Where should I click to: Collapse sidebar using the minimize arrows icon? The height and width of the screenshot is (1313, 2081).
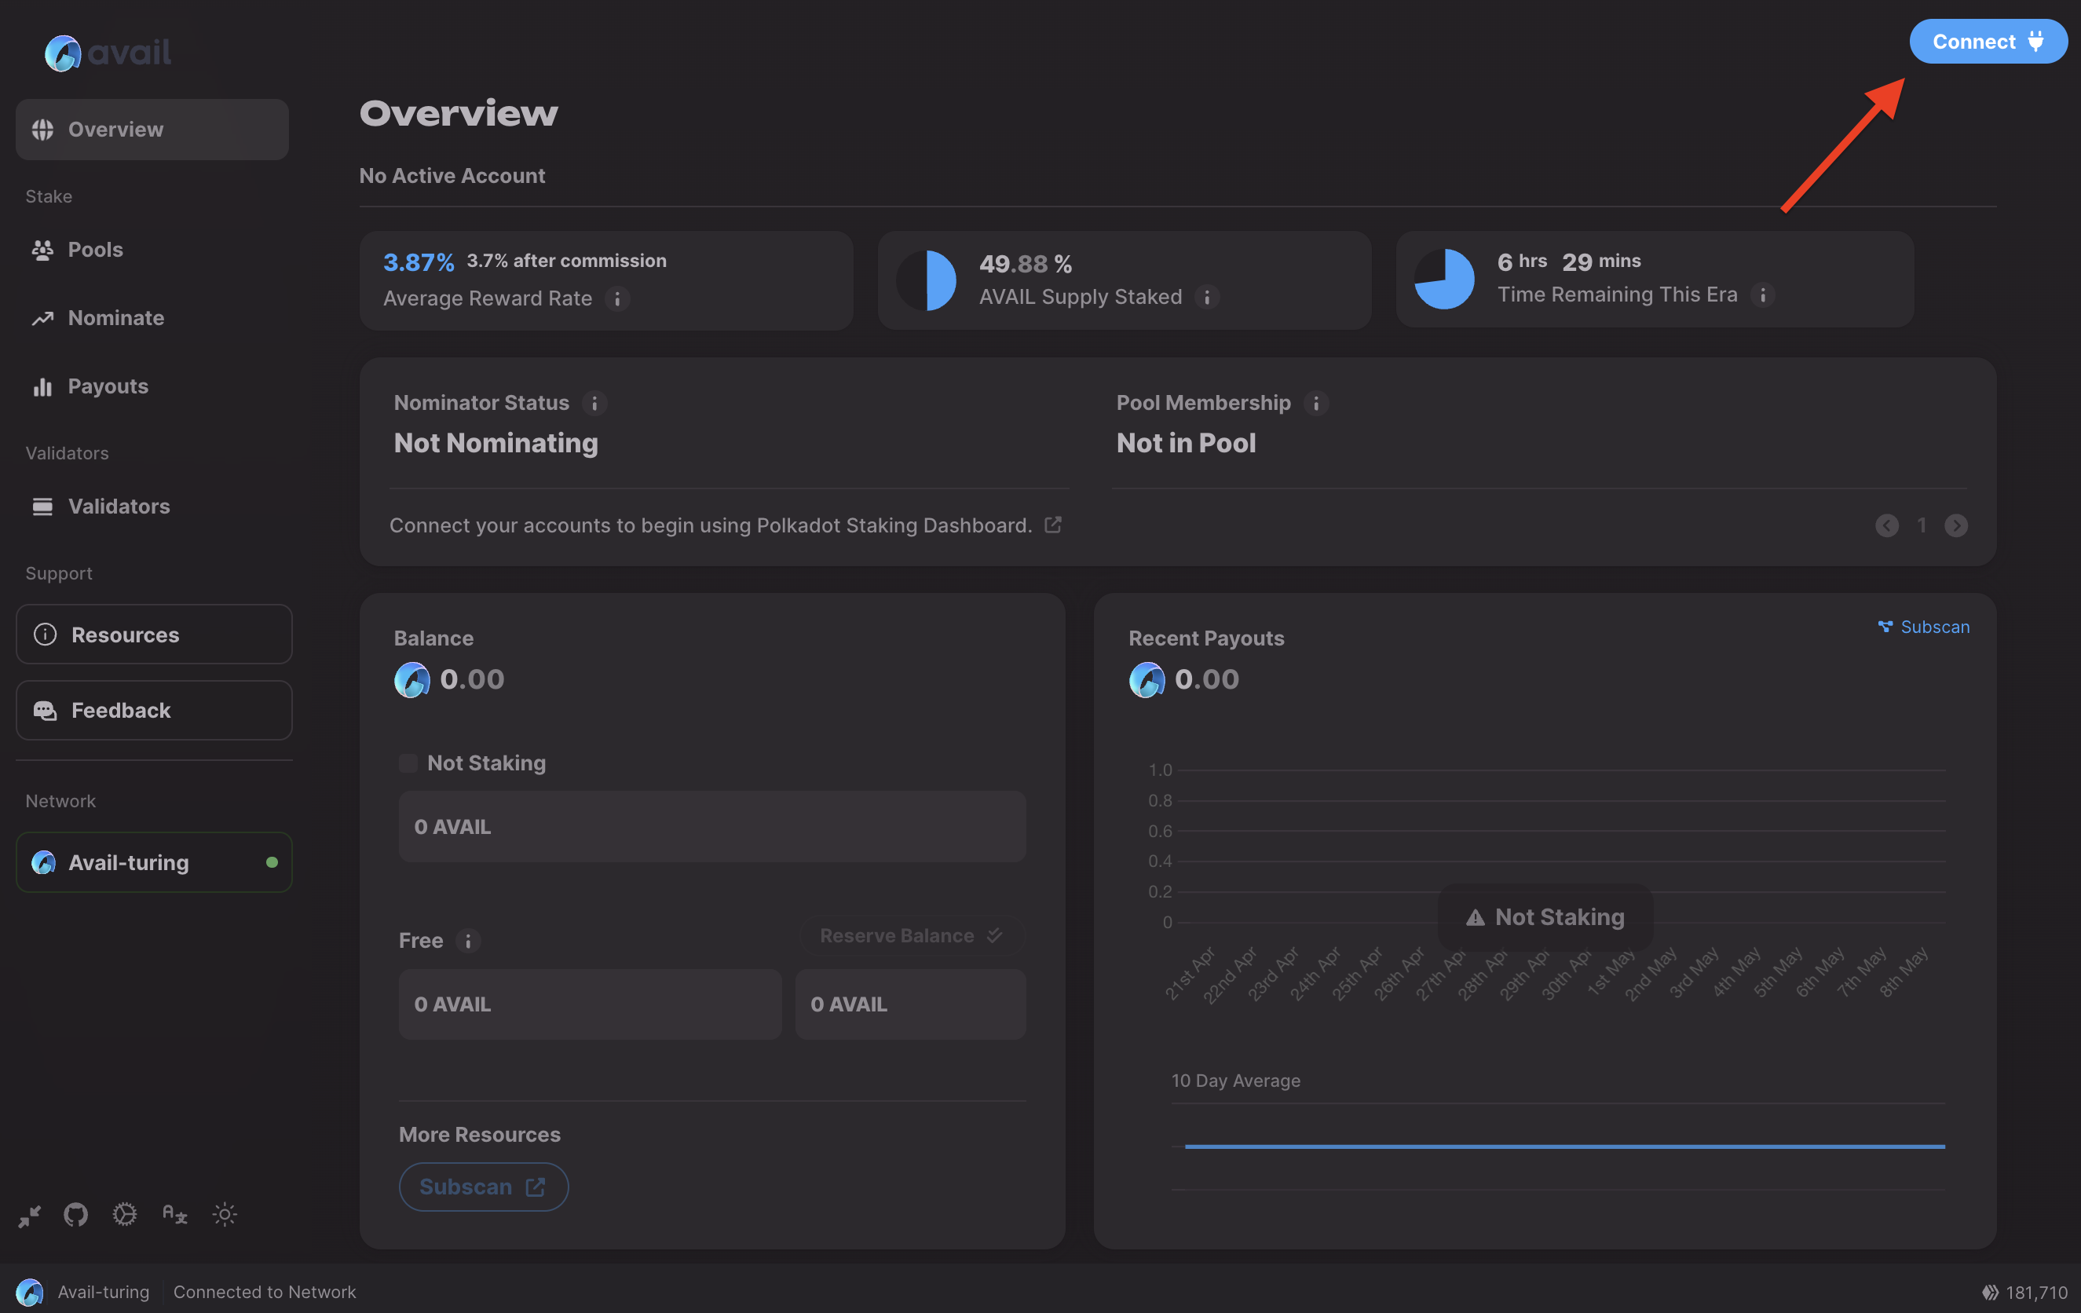[x=29, y=1216]
